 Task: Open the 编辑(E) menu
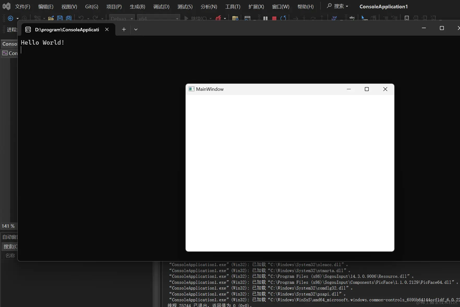tap(46, 7)
